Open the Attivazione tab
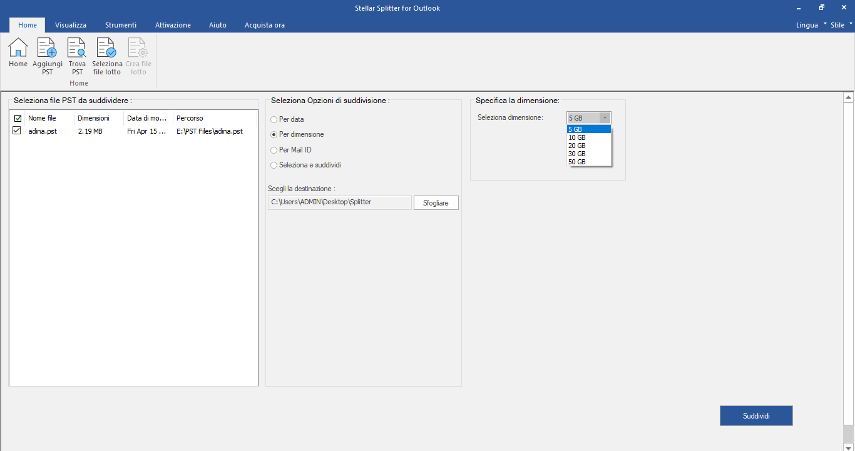This screenshot has height=451, width=855. (x=173, y=25)
